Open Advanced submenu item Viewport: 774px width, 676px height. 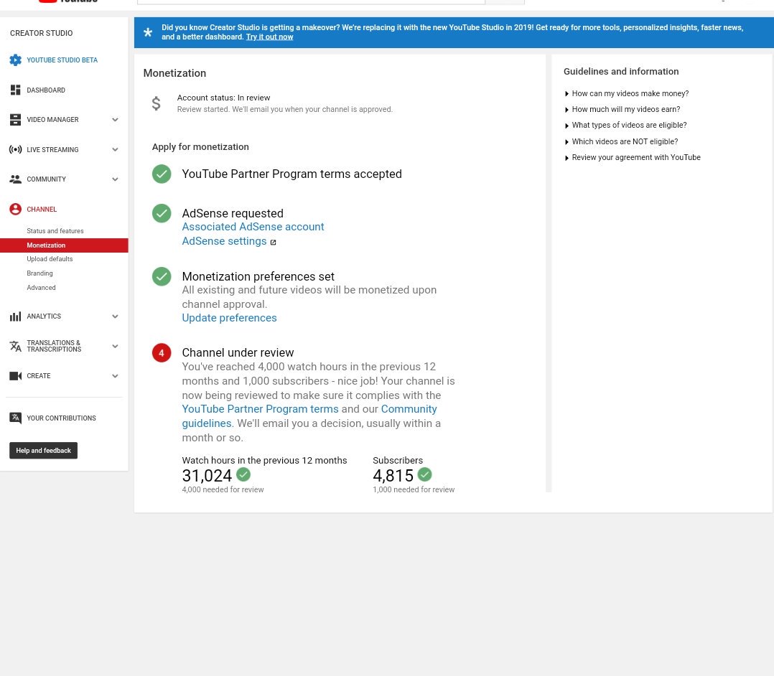41,288
